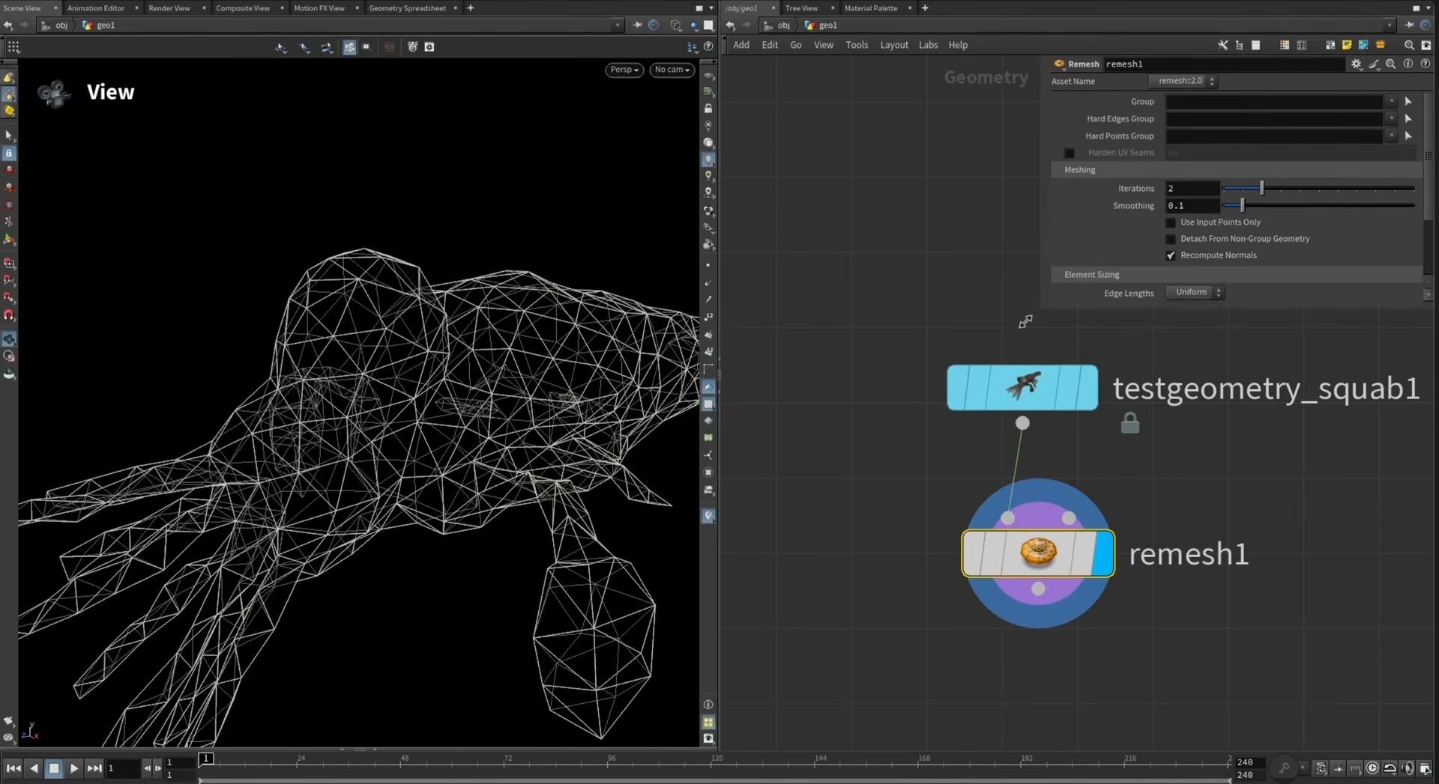Jump to the first frame
The height and width of the screenshot is (784, 1439).
[x=13, y=768]
